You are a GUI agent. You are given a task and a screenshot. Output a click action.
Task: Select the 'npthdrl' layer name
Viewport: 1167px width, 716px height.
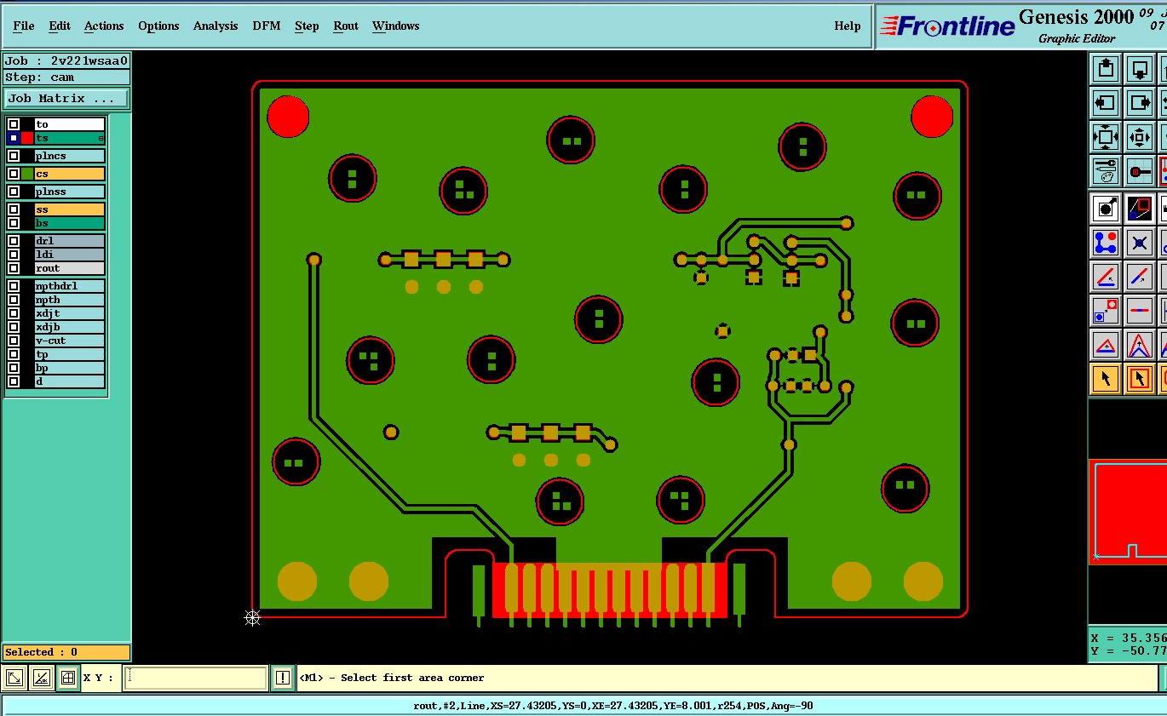[70, 286]
